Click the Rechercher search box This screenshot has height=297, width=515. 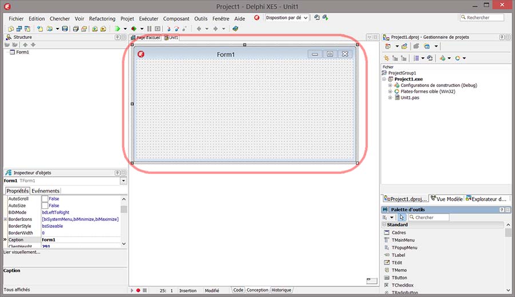pyautogui.click(x=482, y=17)
